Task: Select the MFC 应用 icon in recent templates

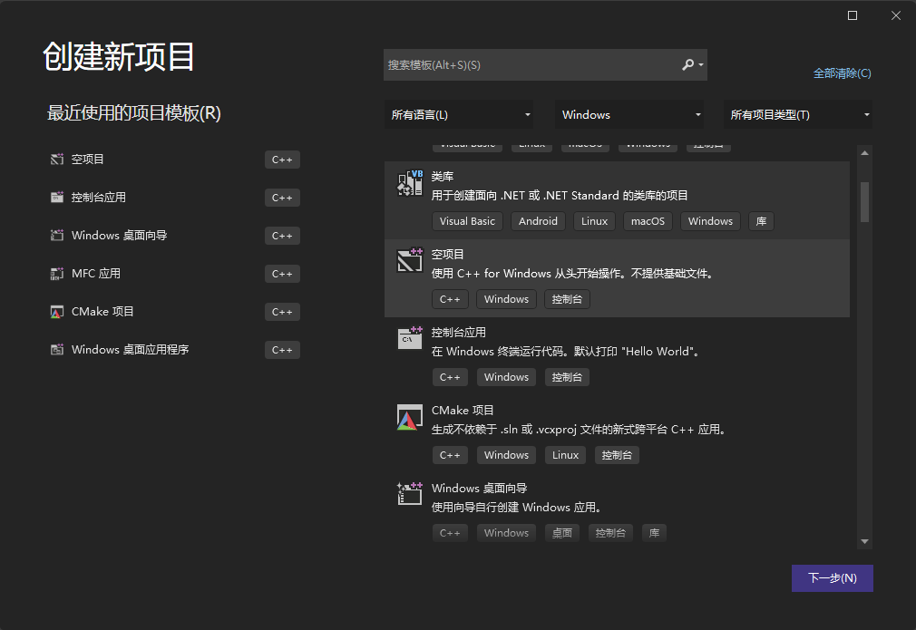Action: click(x=55, y=273)
